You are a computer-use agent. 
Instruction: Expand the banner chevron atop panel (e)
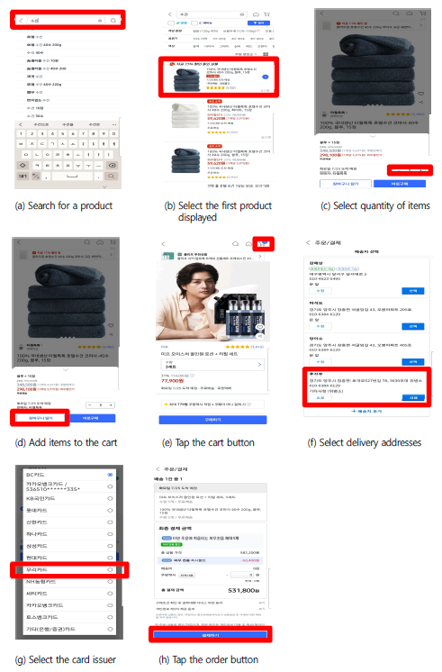[260, 257]
